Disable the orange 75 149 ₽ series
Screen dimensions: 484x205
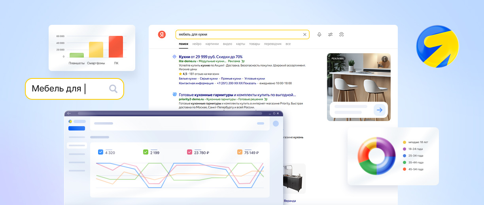pos(240,152)
